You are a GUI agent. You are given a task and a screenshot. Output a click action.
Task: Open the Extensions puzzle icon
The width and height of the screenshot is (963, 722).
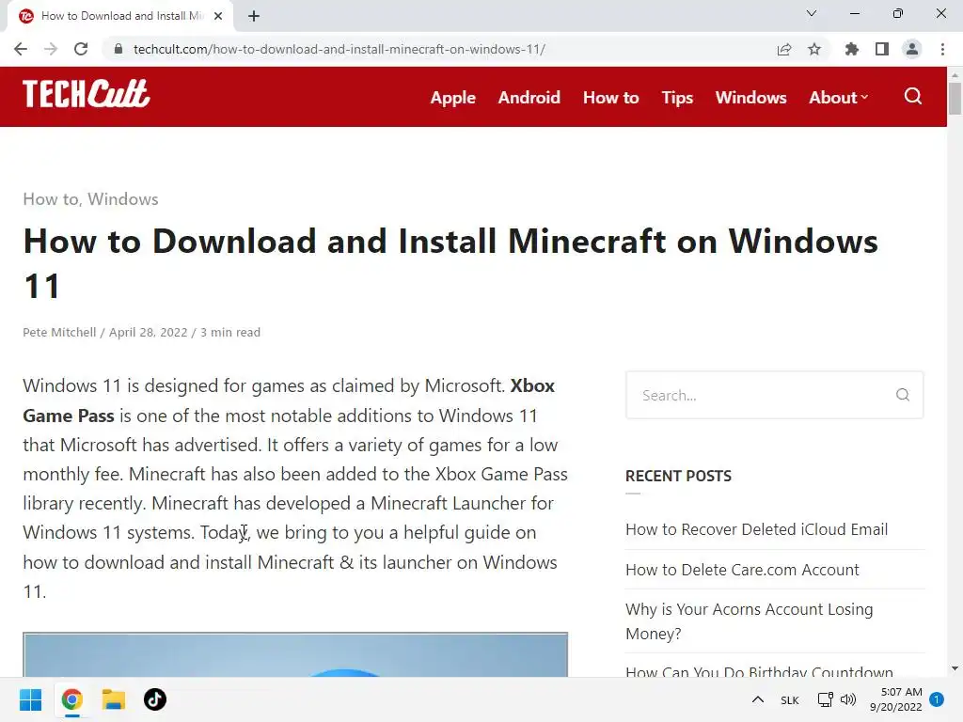click(x=852, y=49)
